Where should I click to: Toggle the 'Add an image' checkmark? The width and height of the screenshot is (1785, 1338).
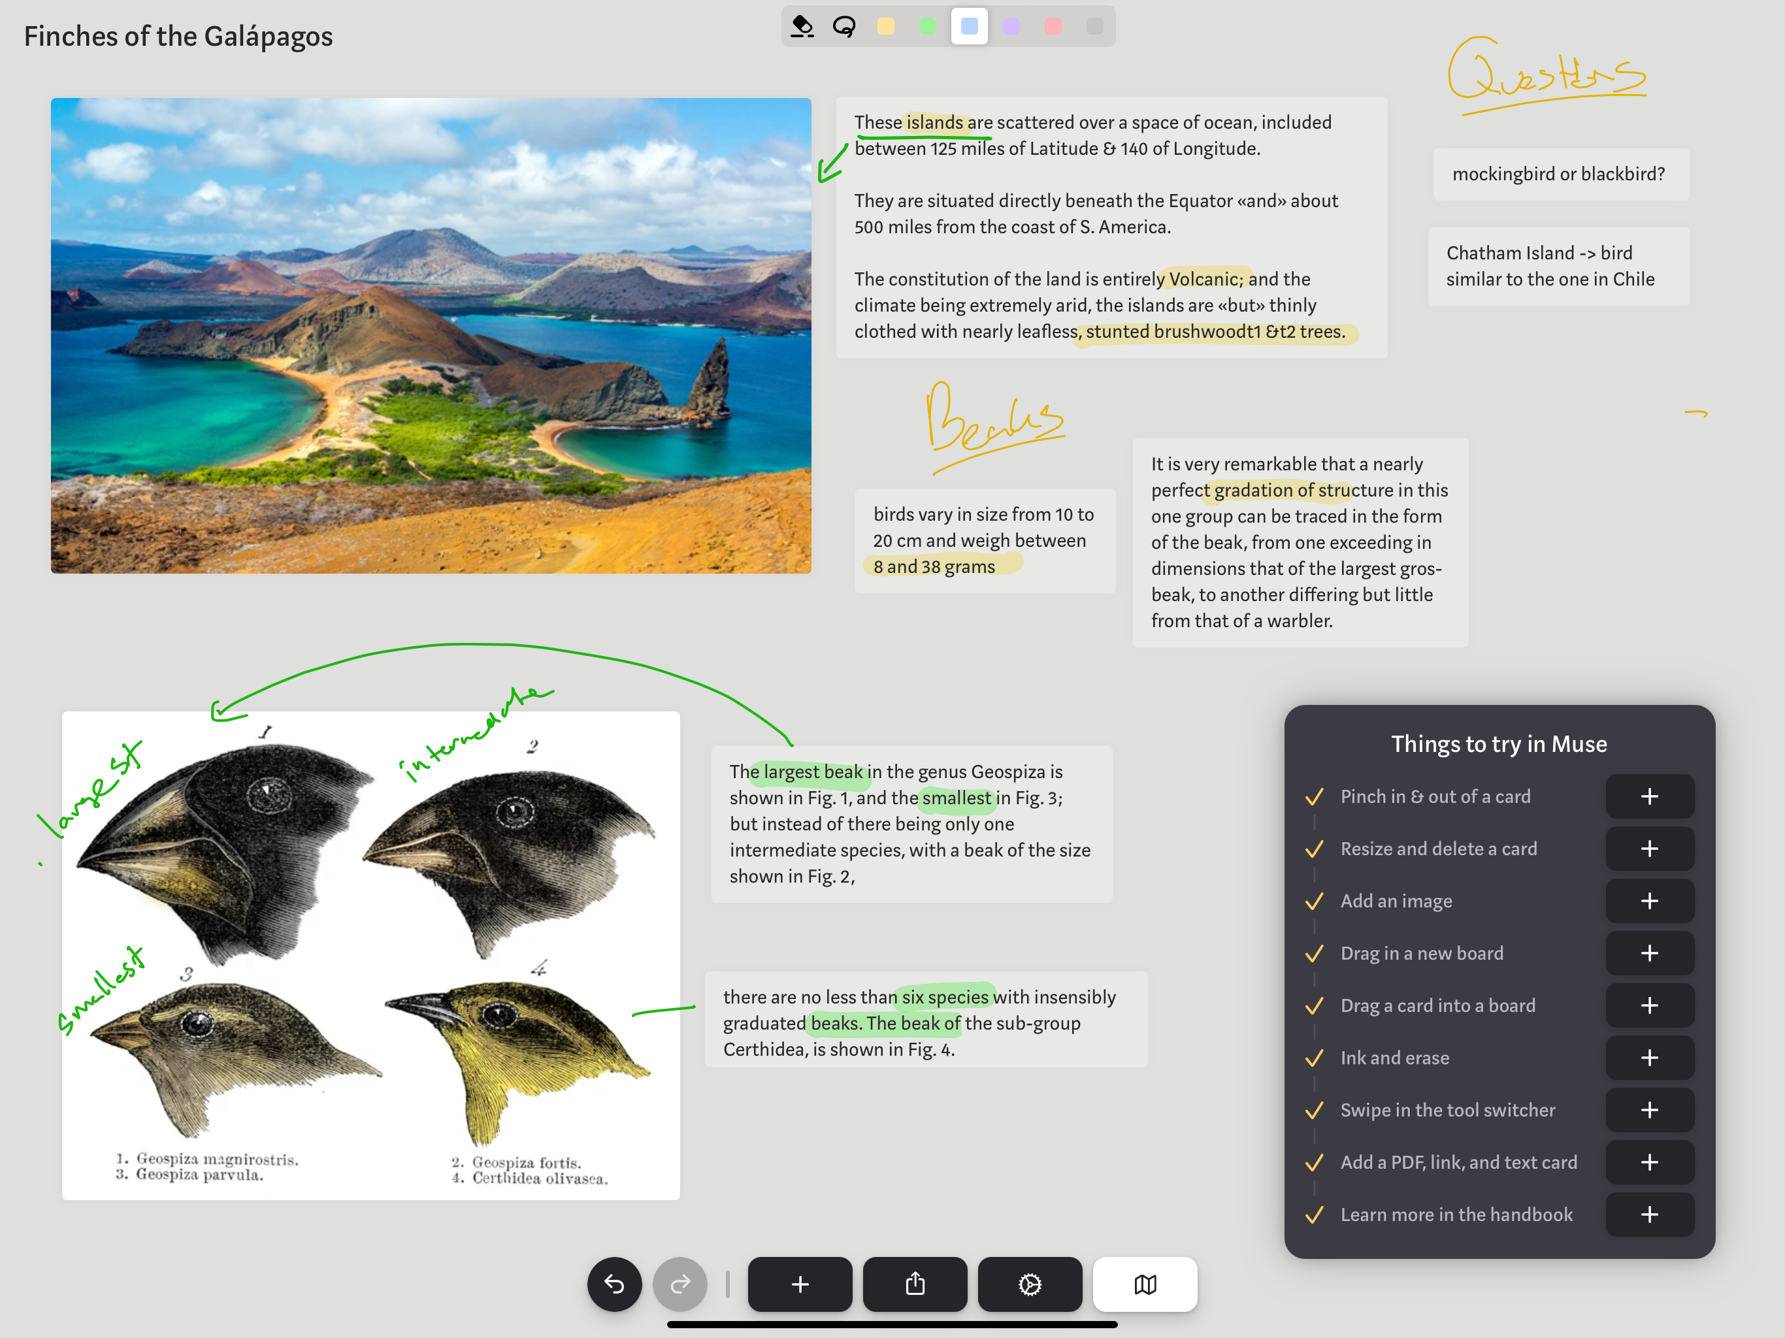pos(1314,902)
